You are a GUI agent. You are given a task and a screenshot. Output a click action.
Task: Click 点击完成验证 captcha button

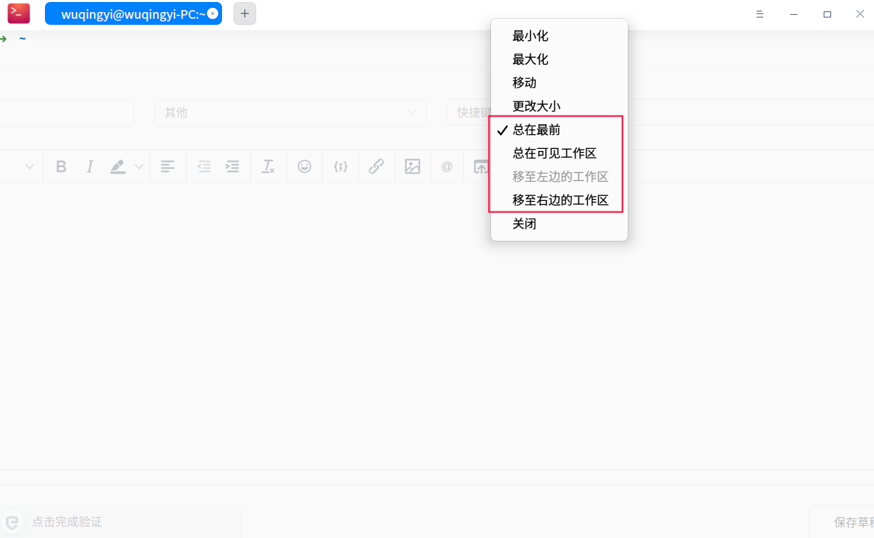coord(120,522)
